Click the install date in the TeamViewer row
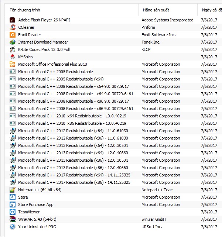 coord(209,212)
